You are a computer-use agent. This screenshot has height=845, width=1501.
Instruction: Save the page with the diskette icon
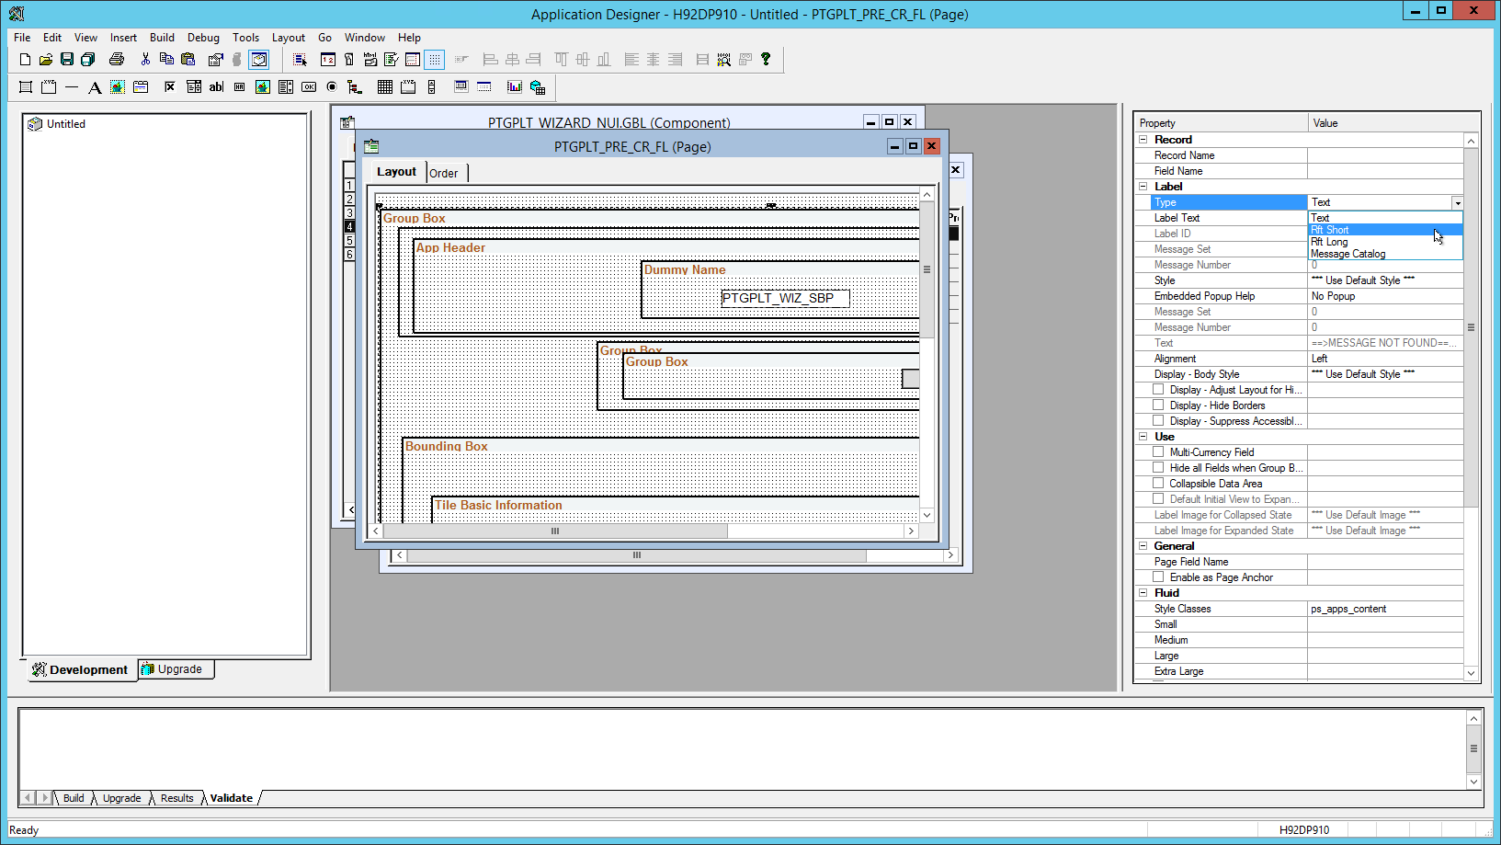67,60
